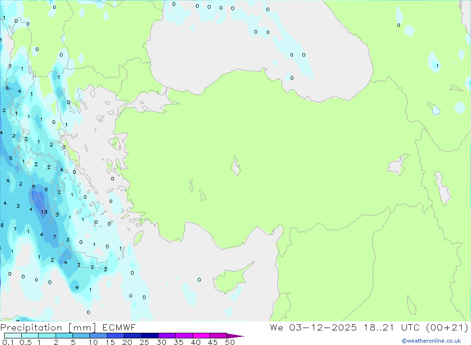Viewport: 471px width, 345px height.
Task: Click legend label "0.5"
Action: click(x=25, y=342)
